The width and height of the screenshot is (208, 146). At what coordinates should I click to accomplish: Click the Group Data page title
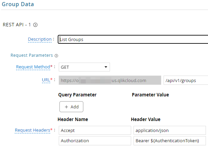click(18, 4)
